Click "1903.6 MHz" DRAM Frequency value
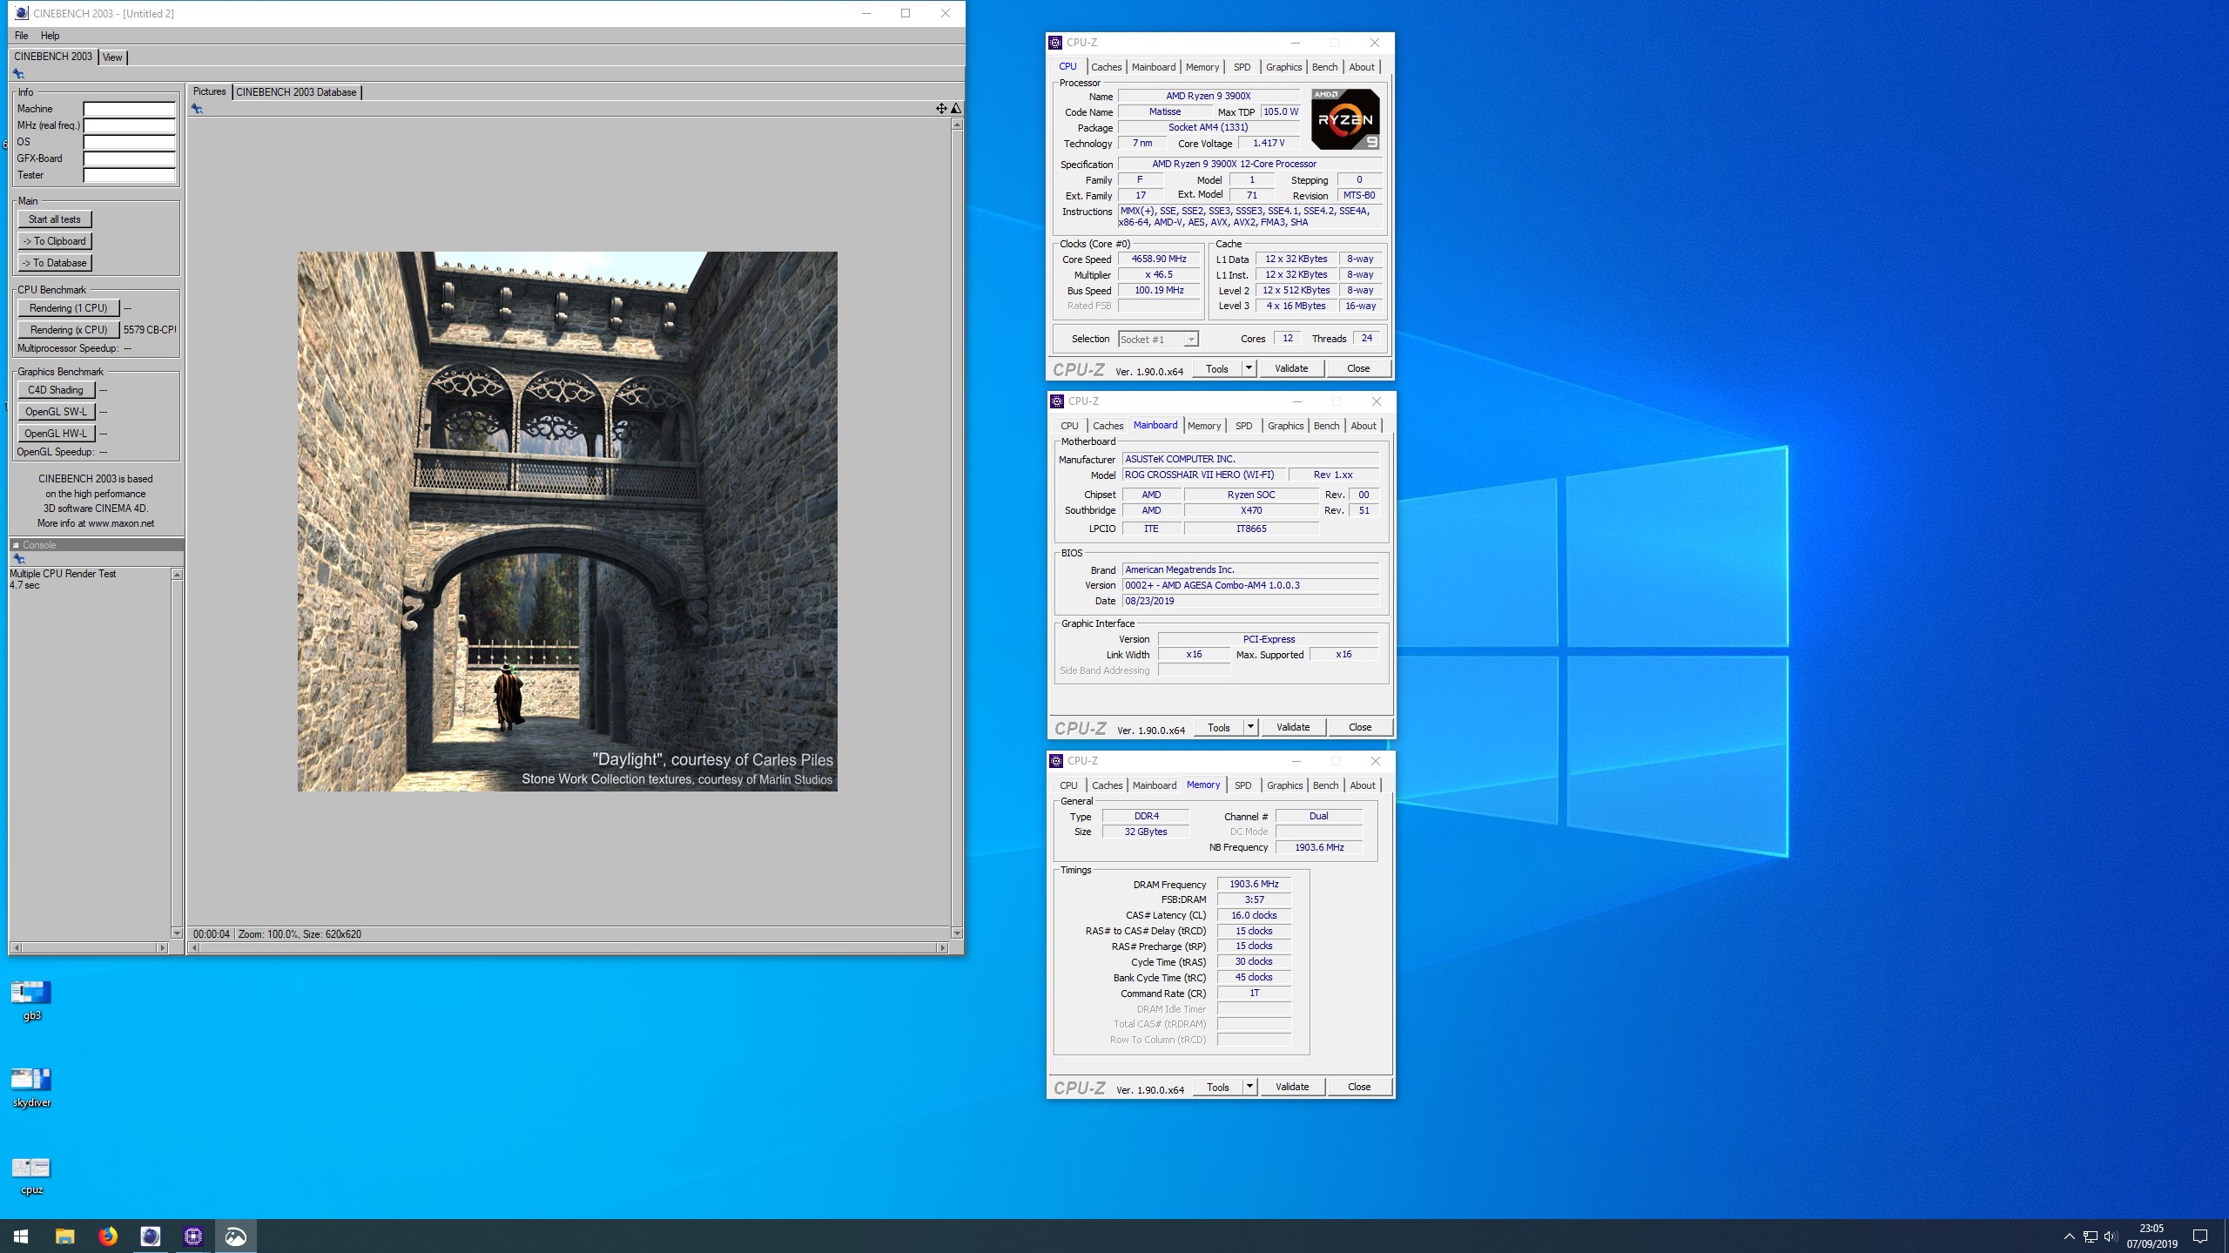The image size is (2229, 1253). click(1254, 884)
